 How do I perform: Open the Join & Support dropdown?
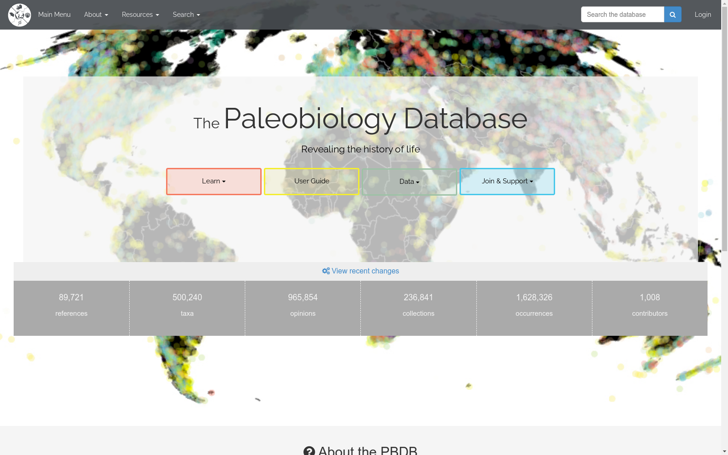point(507,182)
